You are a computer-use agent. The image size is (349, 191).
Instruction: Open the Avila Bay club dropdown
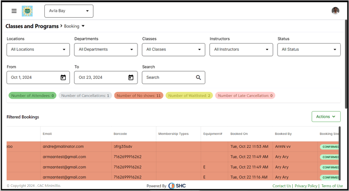pyautogui.click(x=69, y=11)
